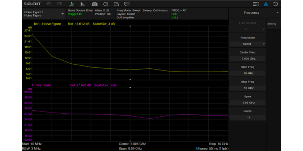
Task: Click the blue network status icon
Action: pos(266,4)
